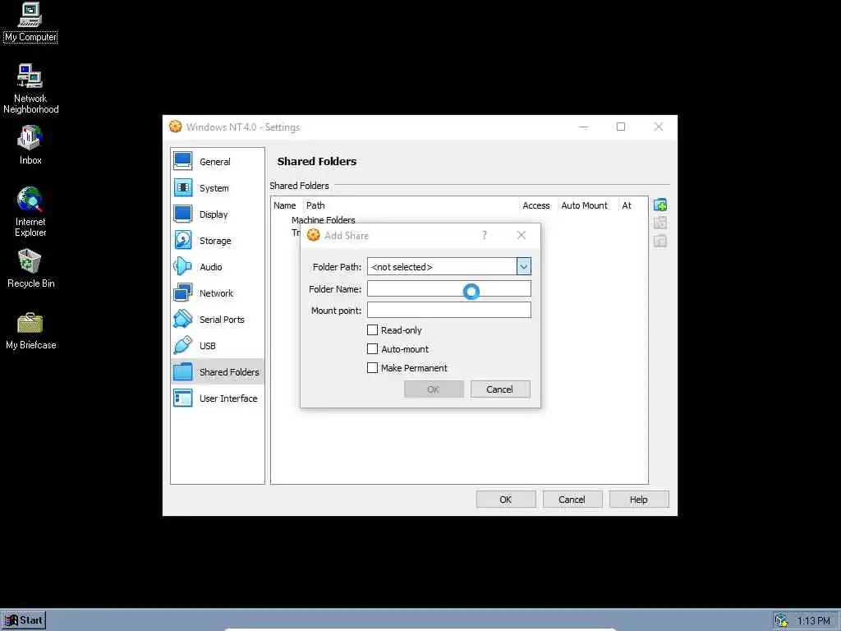This screenshot has height=631, width=841.
Task: Enable the Auto-mount checkbox
Action: click(x=372, y=348)
